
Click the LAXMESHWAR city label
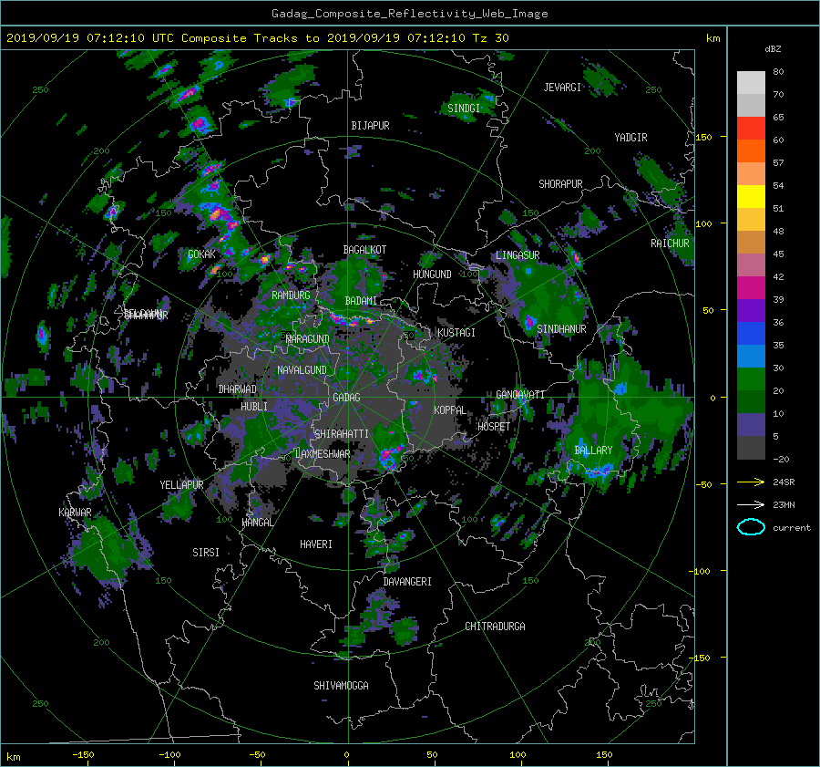click(x=323, y=454)
